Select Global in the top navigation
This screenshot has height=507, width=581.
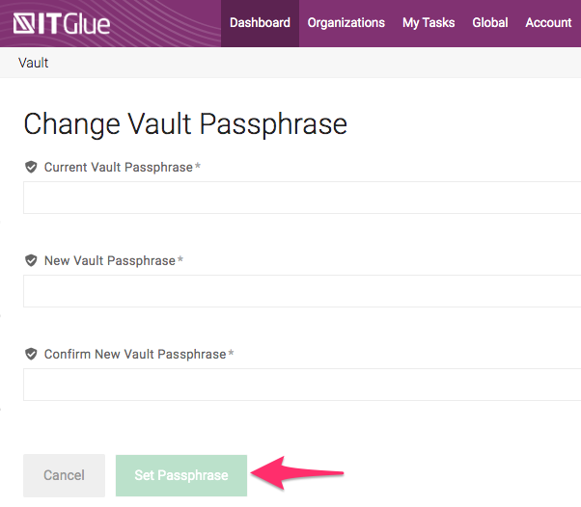(490, 23)
